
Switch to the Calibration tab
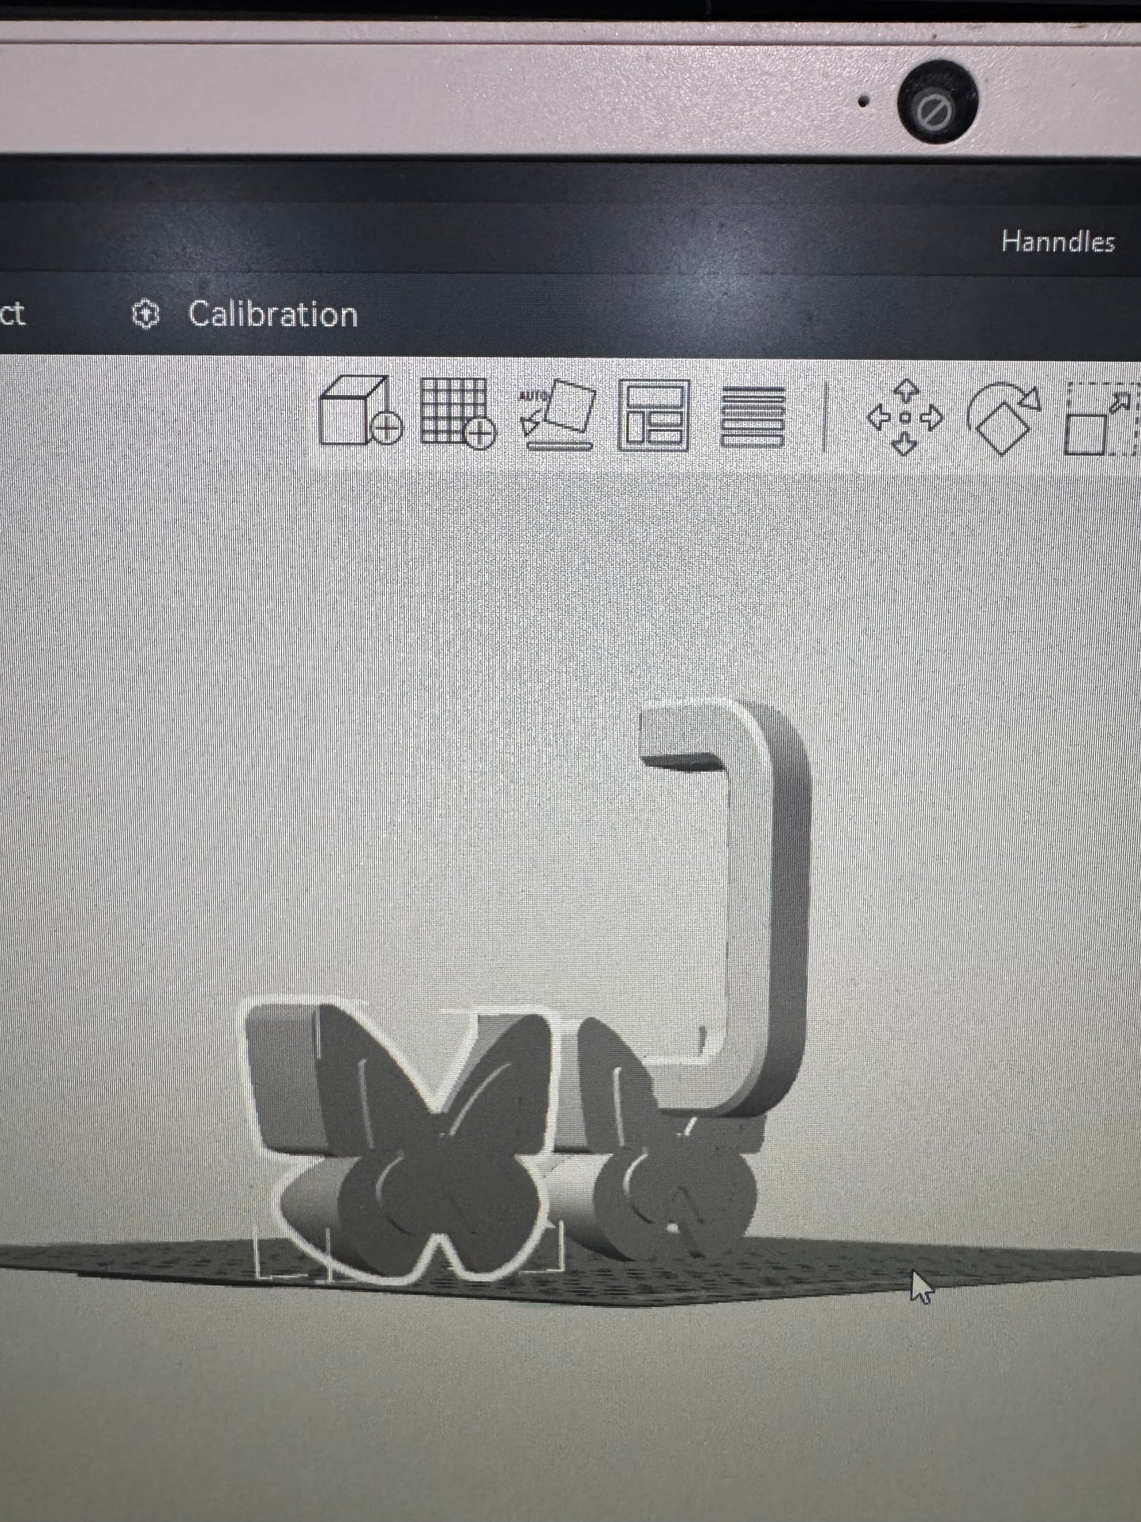(x=272, y=314)
